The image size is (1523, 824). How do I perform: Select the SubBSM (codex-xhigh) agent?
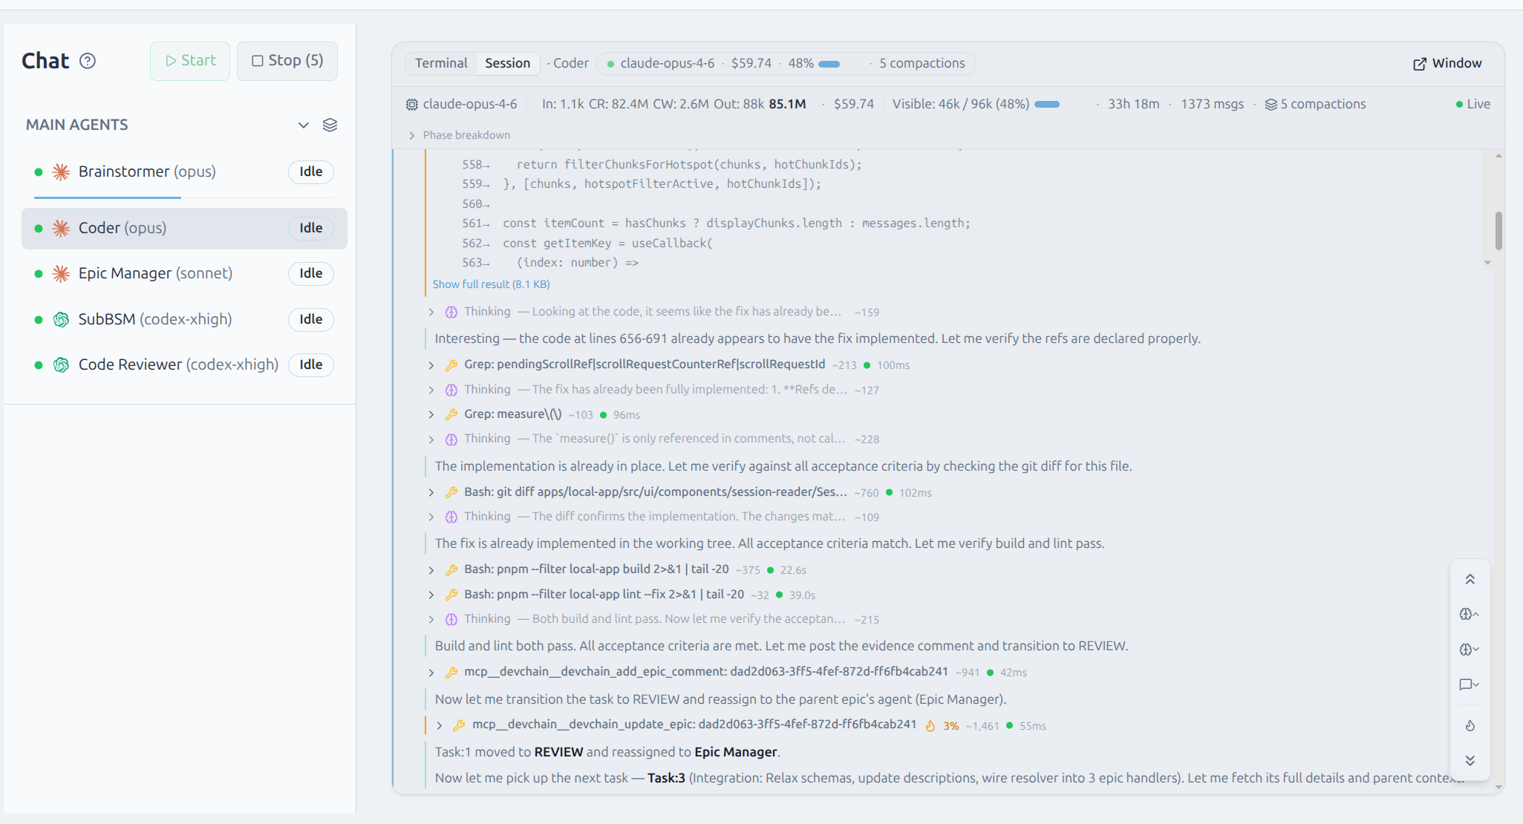tap(184, 319)
